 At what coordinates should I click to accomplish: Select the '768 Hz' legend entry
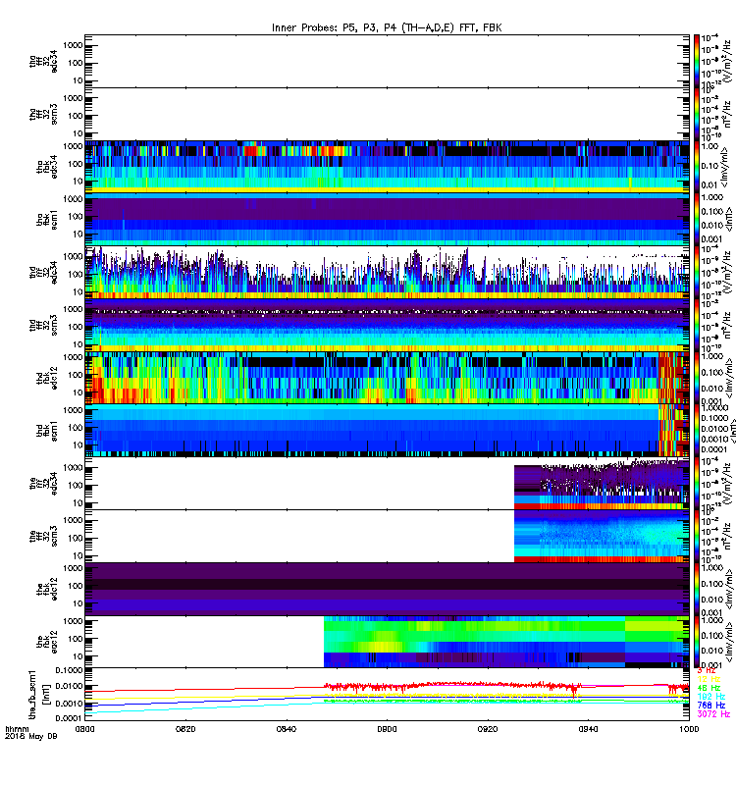710,705
